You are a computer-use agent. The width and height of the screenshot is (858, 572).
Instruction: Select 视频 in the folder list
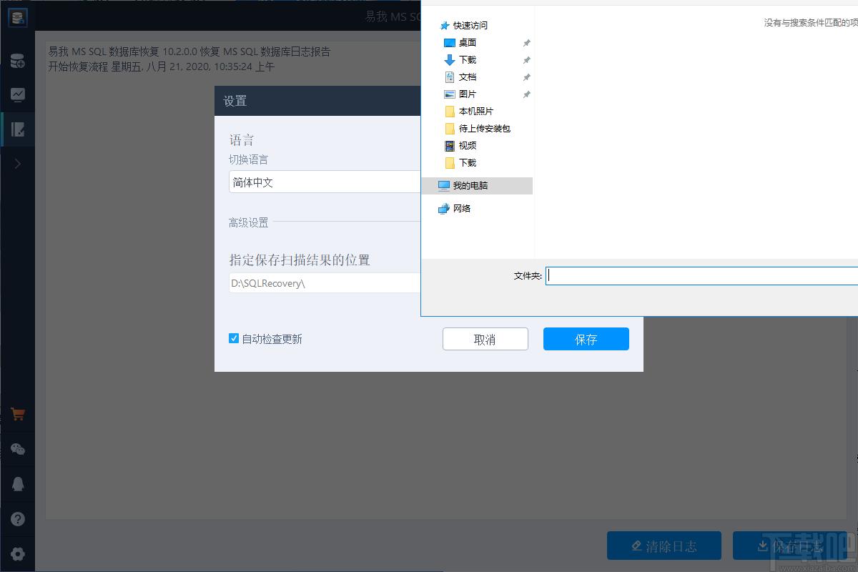point(468,145)
